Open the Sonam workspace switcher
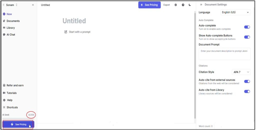Screen dimensions: 256x130 click(10, 5)
